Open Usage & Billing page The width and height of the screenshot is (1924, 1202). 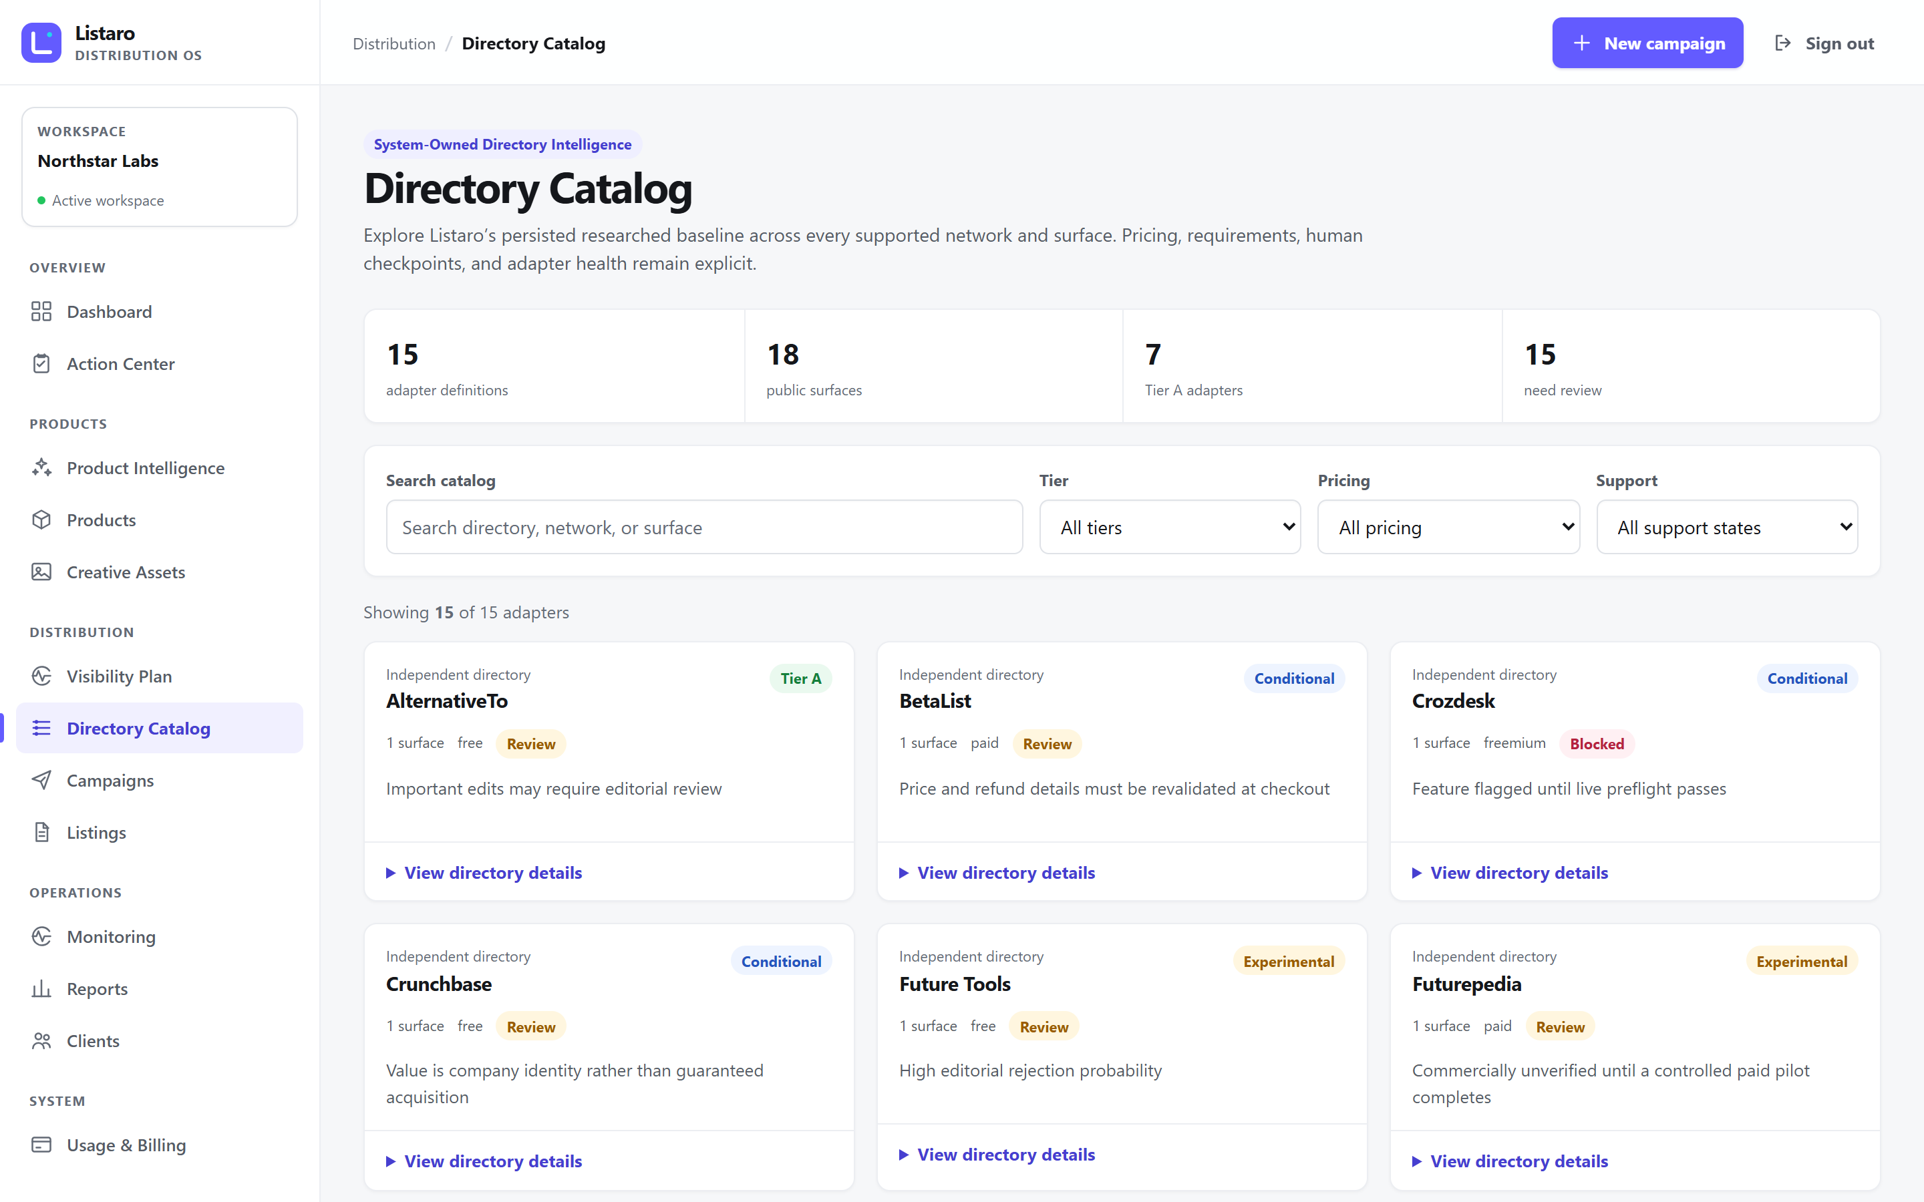pos(159,1145)
